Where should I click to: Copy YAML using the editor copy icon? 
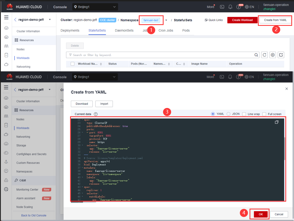(x=276, y=122)
